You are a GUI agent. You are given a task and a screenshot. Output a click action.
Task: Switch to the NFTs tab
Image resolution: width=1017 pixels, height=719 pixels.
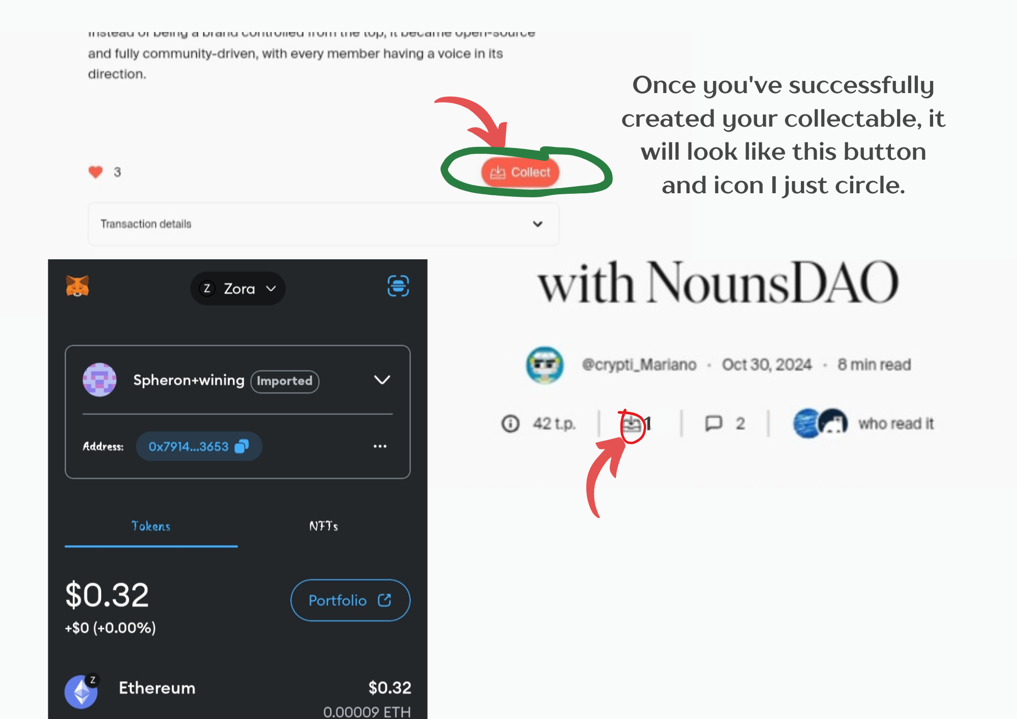pos(324,526)
